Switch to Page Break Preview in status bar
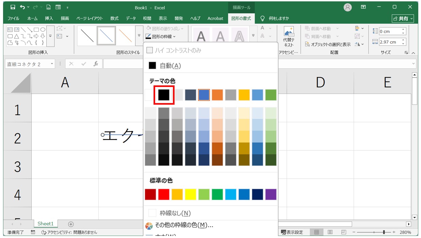Viewport: 421px width, 238px height. point(343,232)
